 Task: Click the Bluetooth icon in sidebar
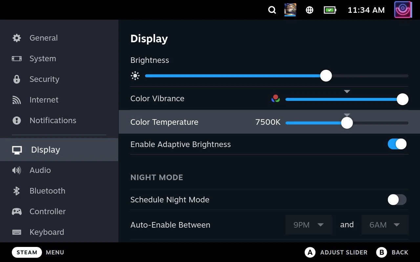pyautogui.click(x=16, y=191)
